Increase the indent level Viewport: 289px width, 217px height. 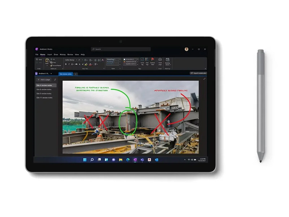pos(99,60)
